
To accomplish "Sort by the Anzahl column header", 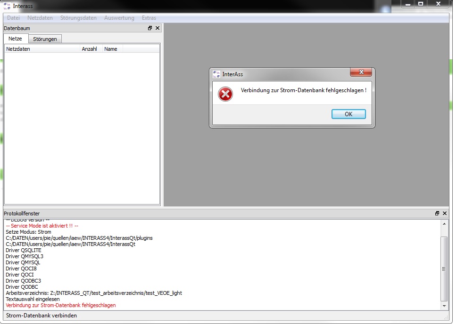I will tap(89, 49).
